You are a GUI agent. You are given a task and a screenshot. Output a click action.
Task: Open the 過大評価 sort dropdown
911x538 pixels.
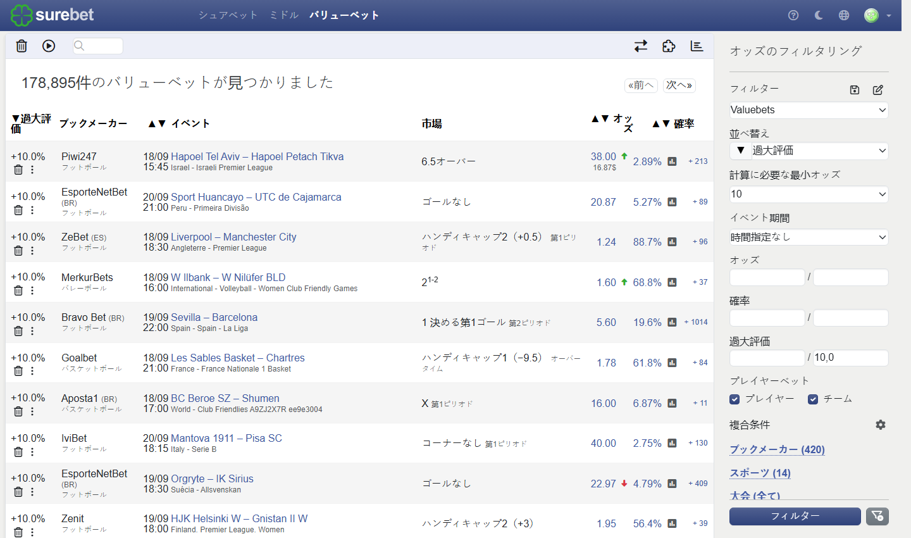(819, 151)
